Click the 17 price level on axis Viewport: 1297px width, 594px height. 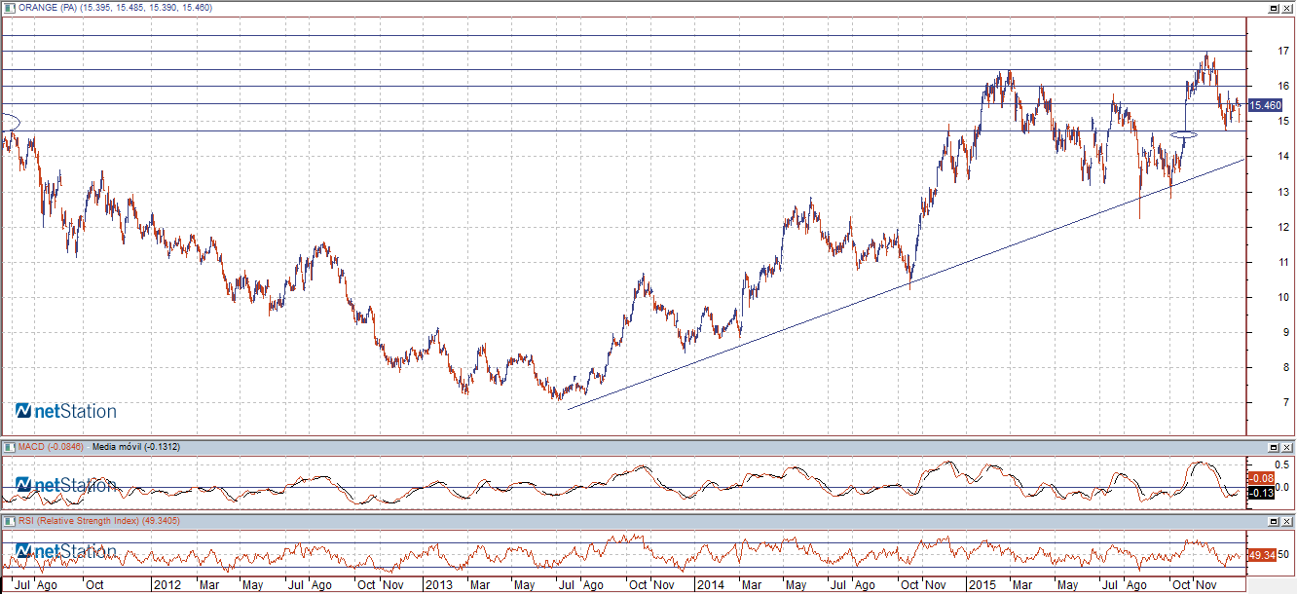pos(1285,52)
